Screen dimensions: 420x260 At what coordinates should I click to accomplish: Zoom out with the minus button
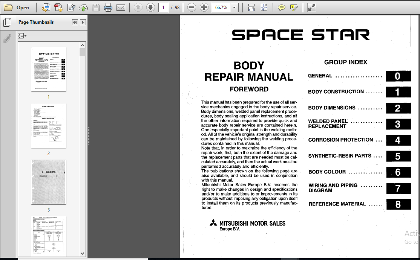tap(192, 8)
